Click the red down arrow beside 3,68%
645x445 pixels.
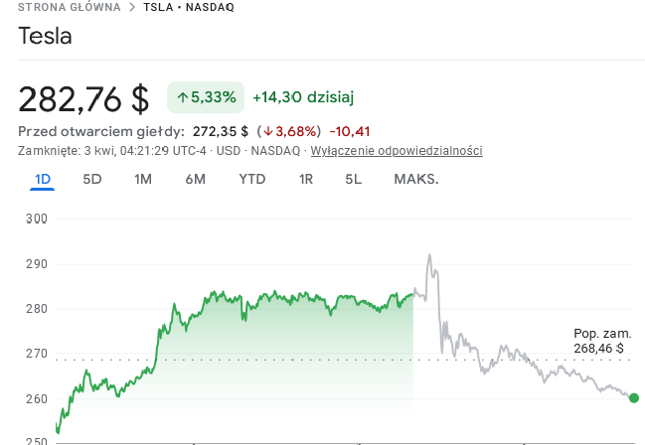click(x=266, y=131)
